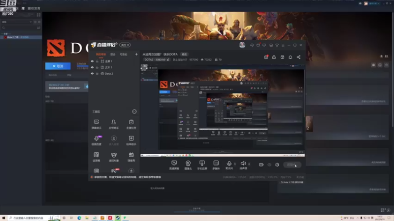Open the streamer tasks tool
The height and width of the screenshot is (221, 394).
[x=131, y=124]
